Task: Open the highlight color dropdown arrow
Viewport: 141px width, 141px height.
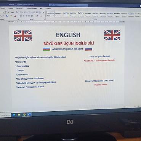Action: 13,16
